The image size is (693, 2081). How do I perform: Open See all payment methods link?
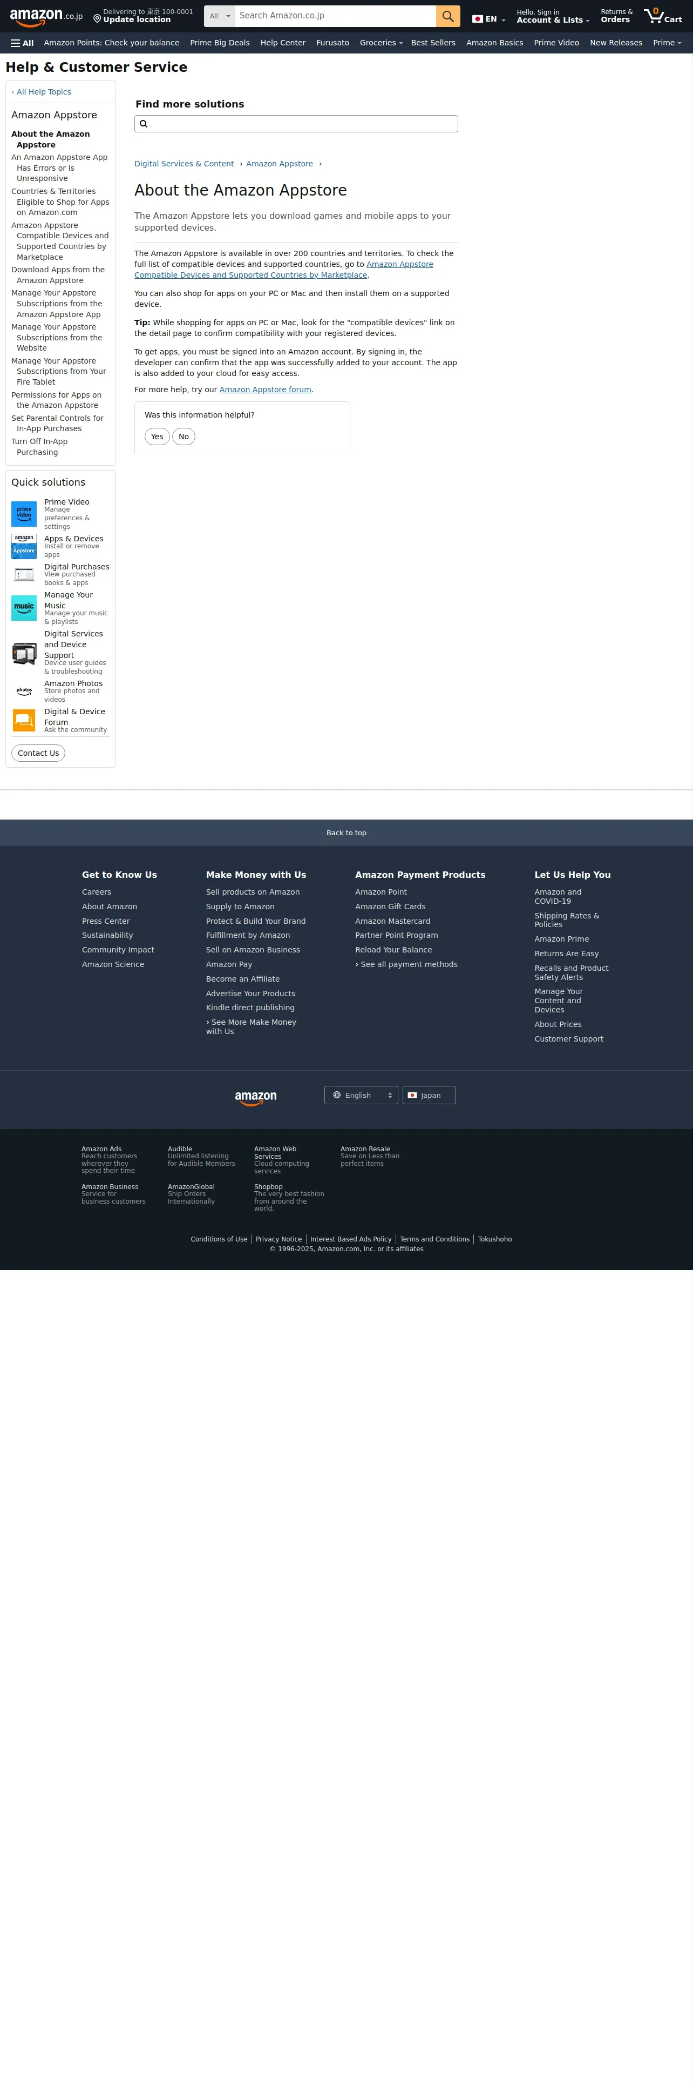(x=406, y=964)
